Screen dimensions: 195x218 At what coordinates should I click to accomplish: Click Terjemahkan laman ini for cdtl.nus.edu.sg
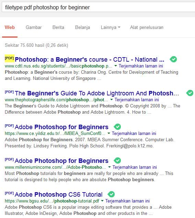click(x=141, y=66)
